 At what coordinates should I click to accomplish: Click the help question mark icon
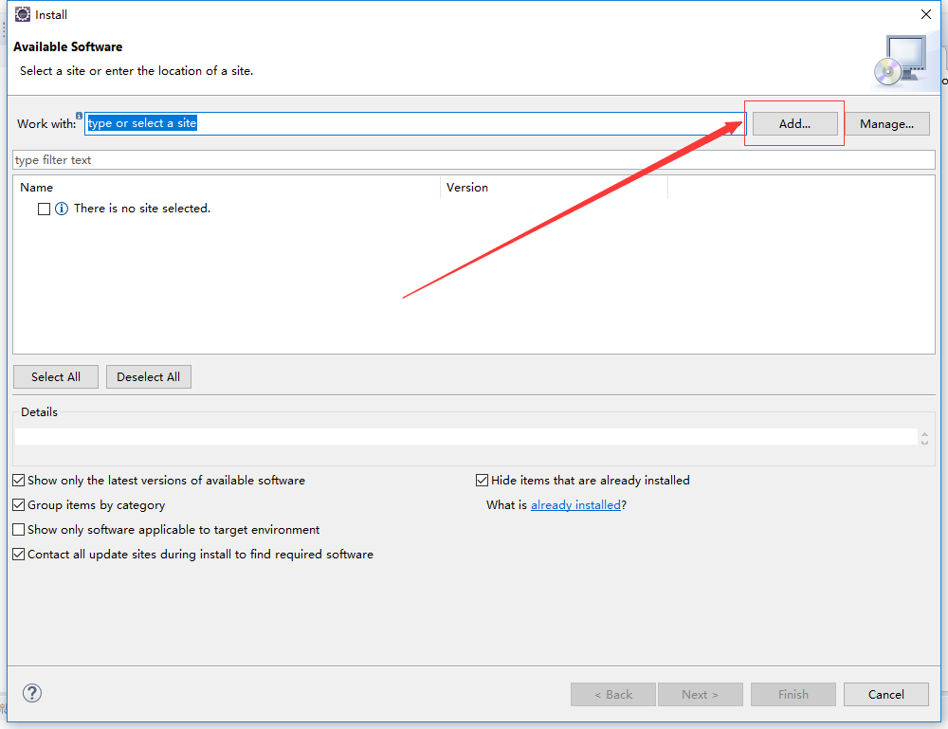coord(32,693)
